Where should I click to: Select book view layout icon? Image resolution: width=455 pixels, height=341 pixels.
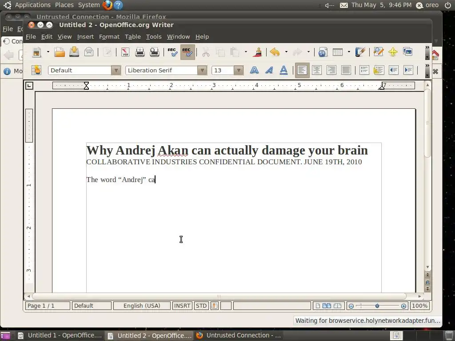[338, 305]
